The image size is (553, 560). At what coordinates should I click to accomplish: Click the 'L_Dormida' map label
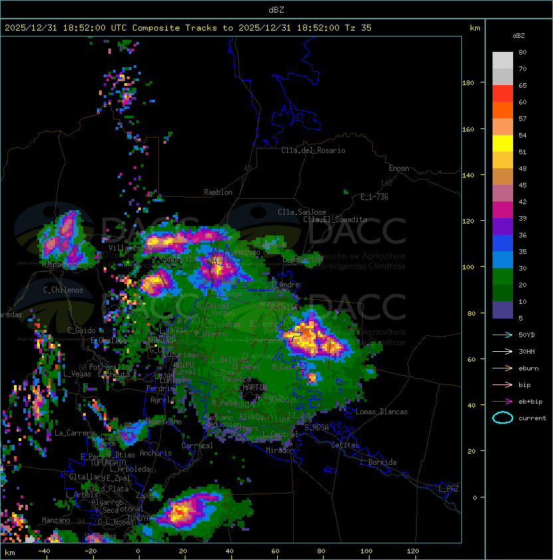click(x=378, y=462)
